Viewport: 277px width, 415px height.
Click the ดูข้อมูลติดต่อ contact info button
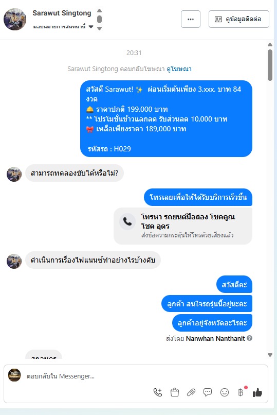point(239,19)
